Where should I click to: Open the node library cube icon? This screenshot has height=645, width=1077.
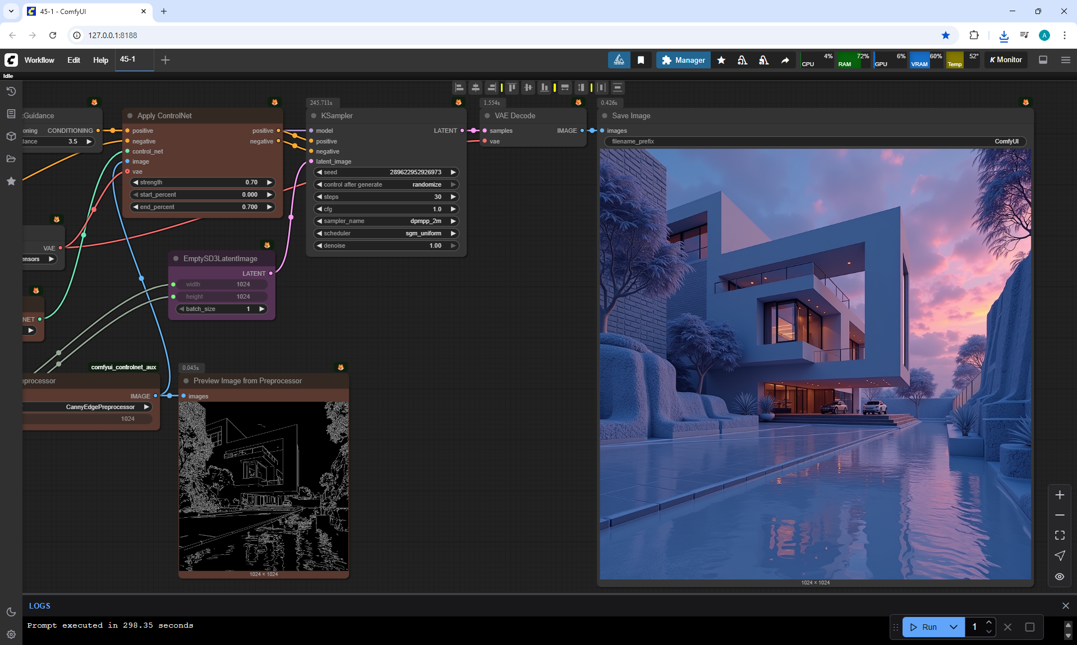11,136
